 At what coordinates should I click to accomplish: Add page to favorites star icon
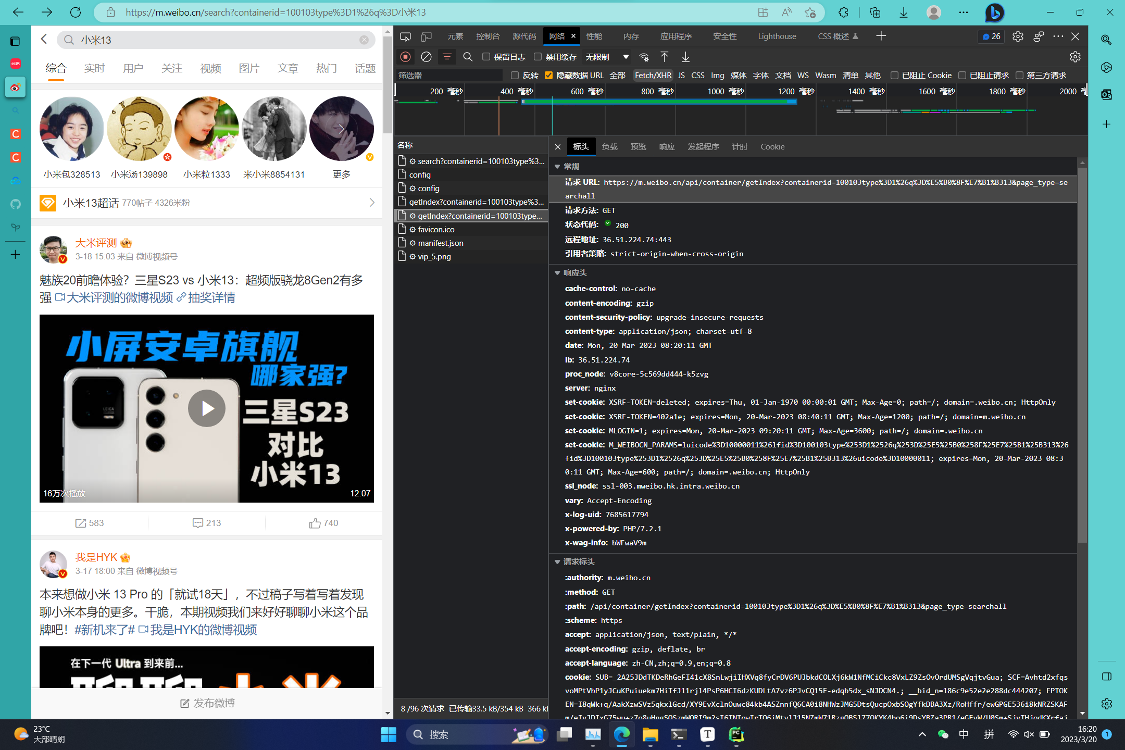(x=810, y=12)
